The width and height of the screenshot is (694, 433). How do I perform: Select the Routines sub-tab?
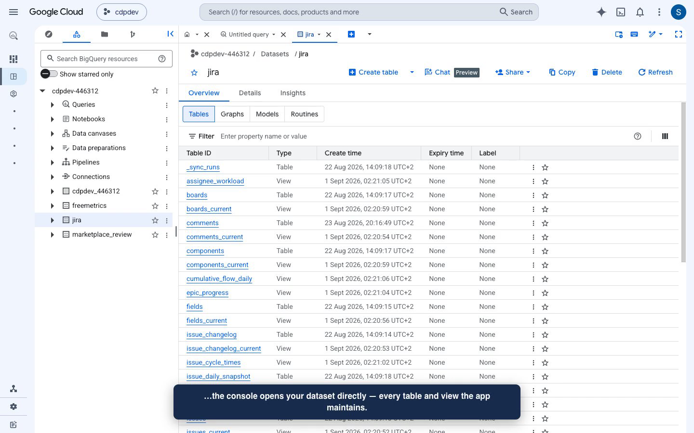pyautogui.click(x=305, y=114)
